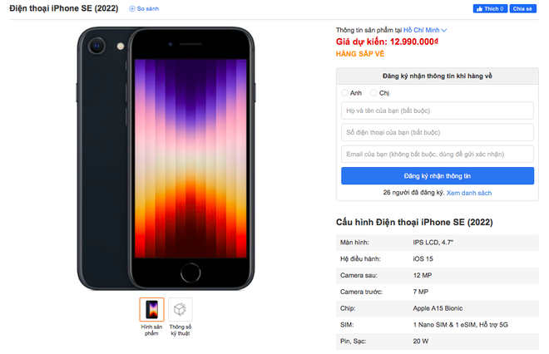Screen dimensions: 549x354
Task: Click the Đăng ký nhận thông tin button
Action: coord(438,175)
